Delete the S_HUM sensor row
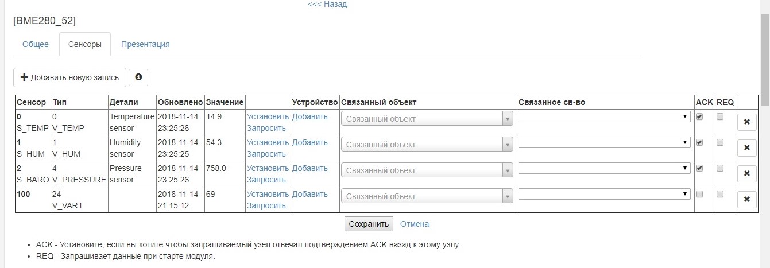The height and width of the screenshot is (268, 770). click(x=746, y=148)
